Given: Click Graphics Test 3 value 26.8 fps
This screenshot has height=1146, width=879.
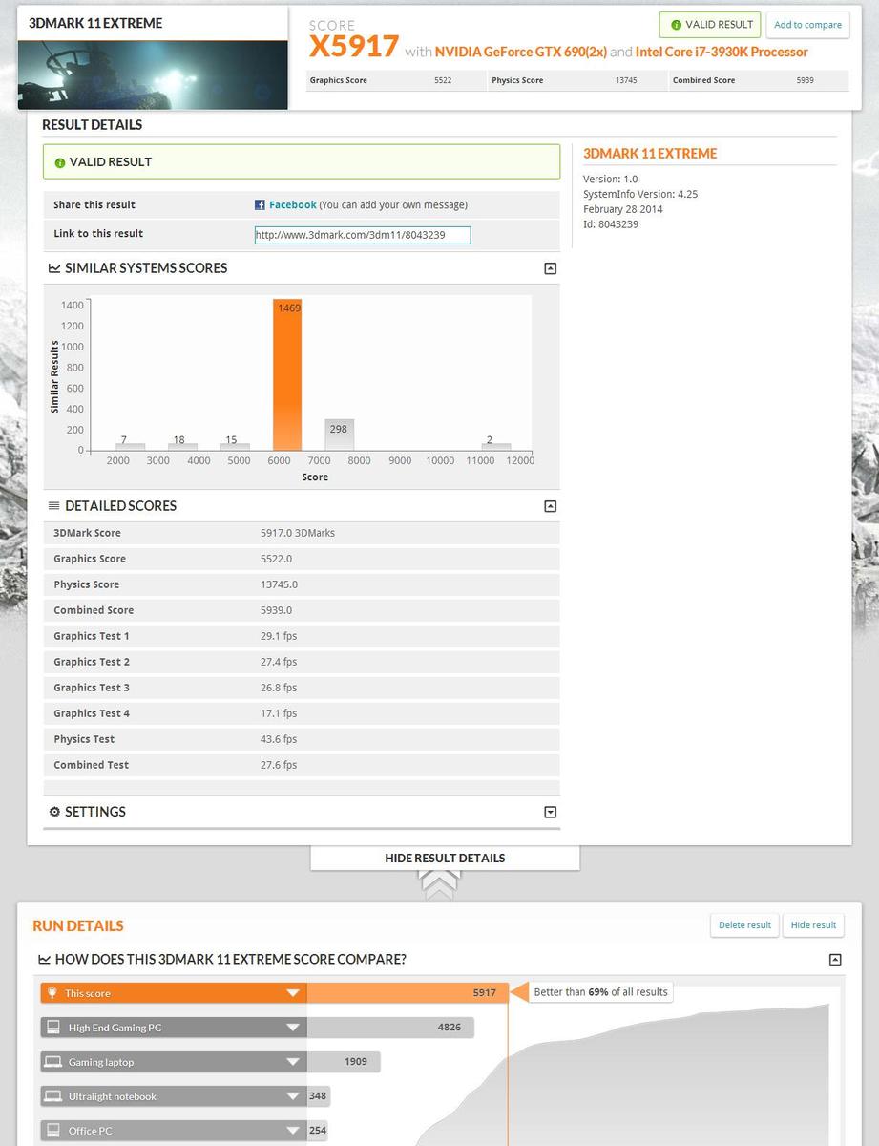Looking at the screenshot, I should pos(279,688).
